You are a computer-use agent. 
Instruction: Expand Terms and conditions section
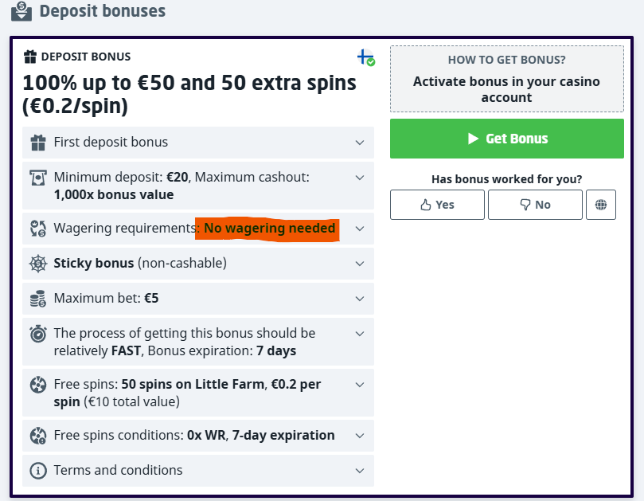coord(359,471)
